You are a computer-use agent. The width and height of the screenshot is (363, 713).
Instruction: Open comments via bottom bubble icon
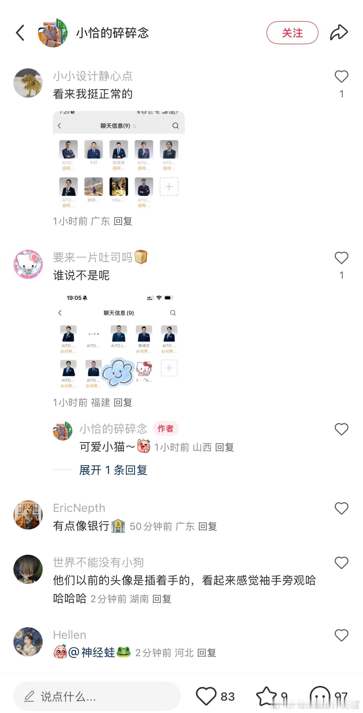pyautogui.click(x=320, y=696)
